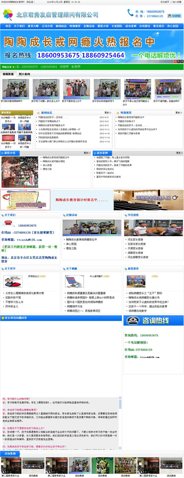Switch banner to slide 3

[x=182, y=61]
